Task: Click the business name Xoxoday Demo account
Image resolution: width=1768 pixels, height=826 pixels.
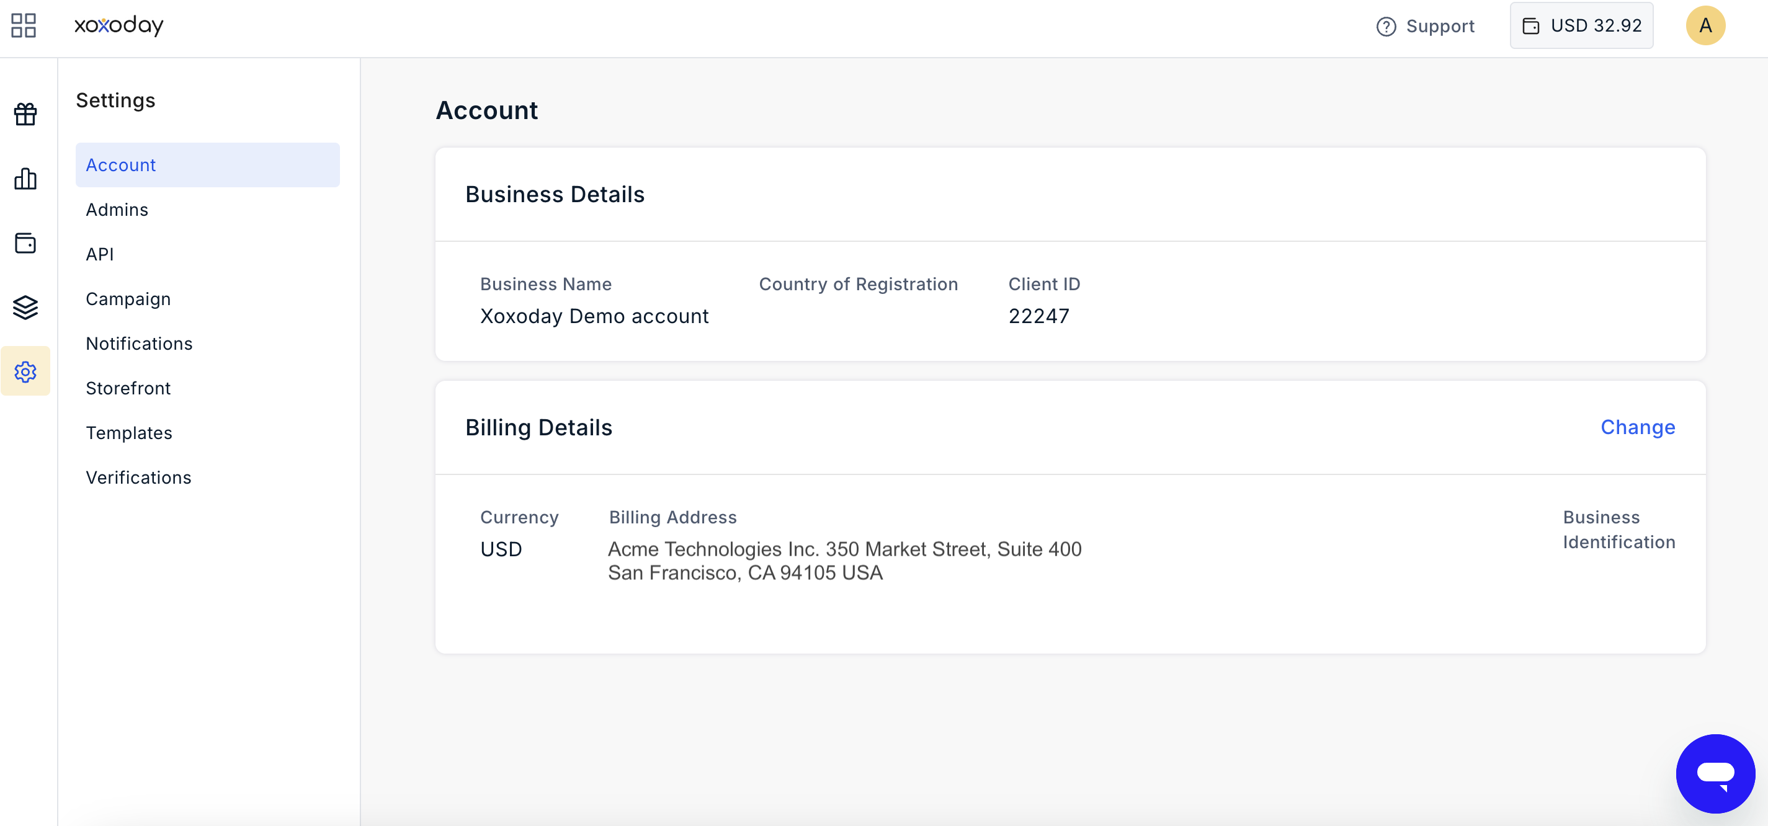Action: pos(594,316)
